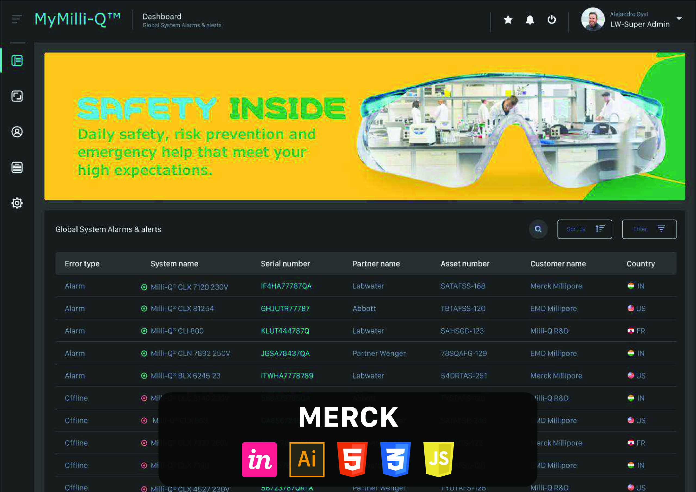Expand the LW-Super Admin user dropdown

[x=679, y=19]
